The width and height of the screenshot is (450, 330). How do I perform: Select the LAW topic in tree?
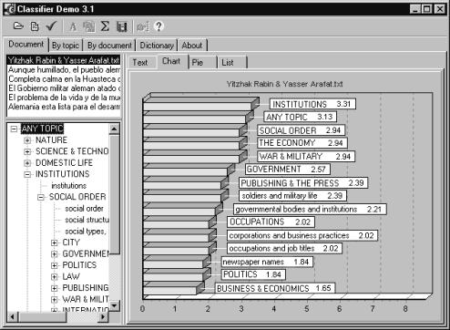click(x=71, y=276)
